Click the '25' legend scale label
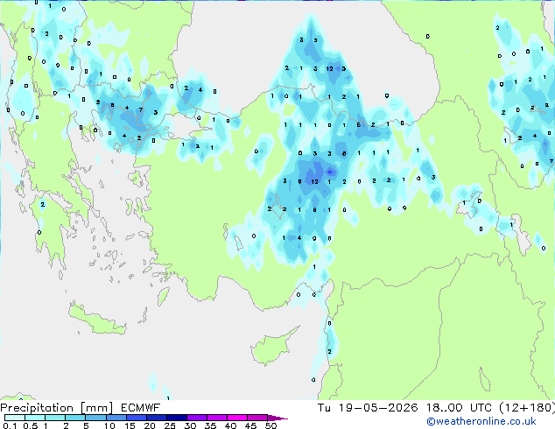Screen dimensions: 555x429 click(x=170, y=425)
